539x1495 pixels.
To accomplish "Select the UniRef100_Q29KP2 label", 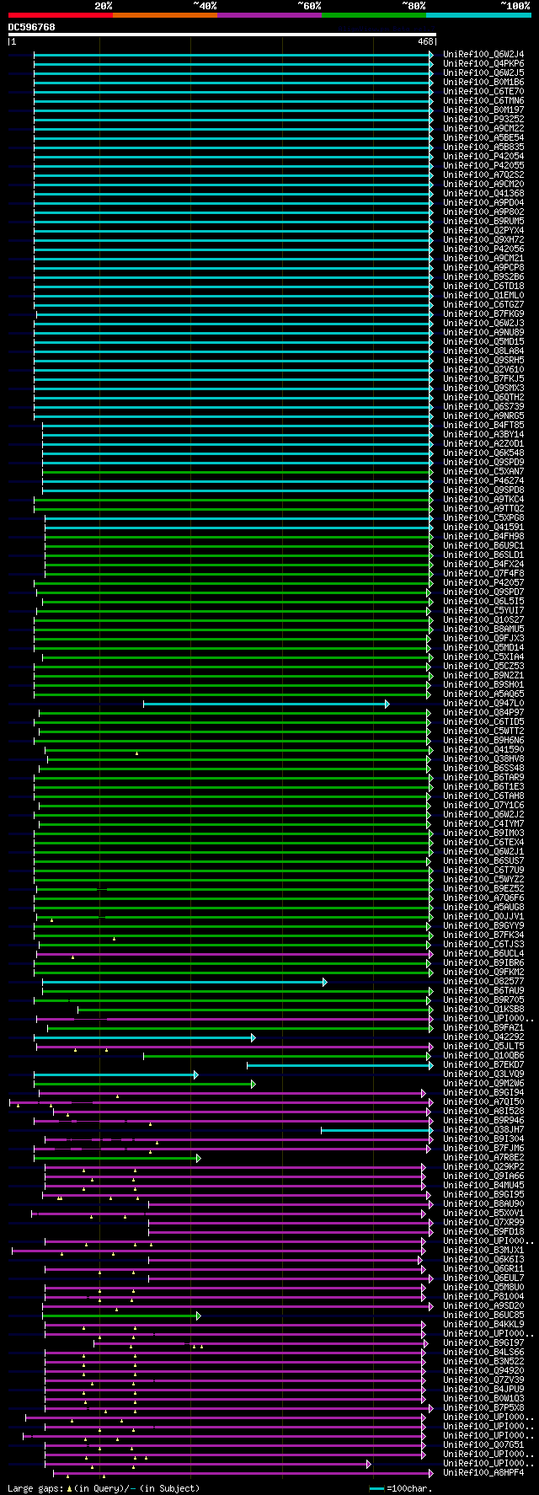I will click(483, 1166).
